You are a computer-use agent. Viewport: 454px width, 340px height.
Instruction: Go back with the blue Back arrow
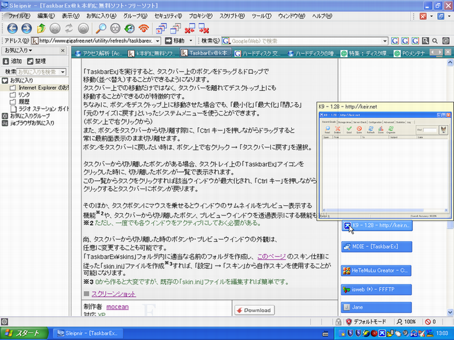[x=13, y=28]
